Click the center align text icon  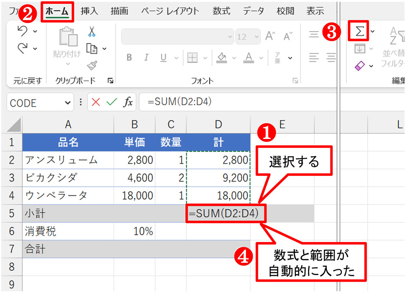point(331,57)
